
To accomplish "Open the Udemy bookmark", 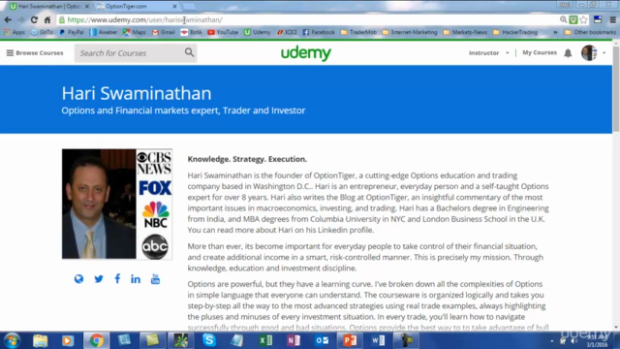I will pos(258,32).
